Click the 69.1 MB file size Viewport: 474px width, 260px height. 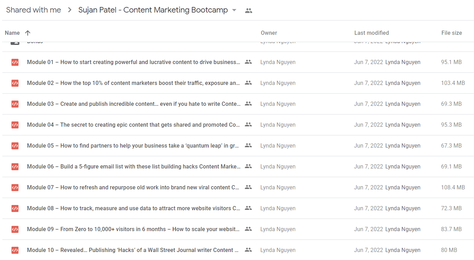pos(451,167)
